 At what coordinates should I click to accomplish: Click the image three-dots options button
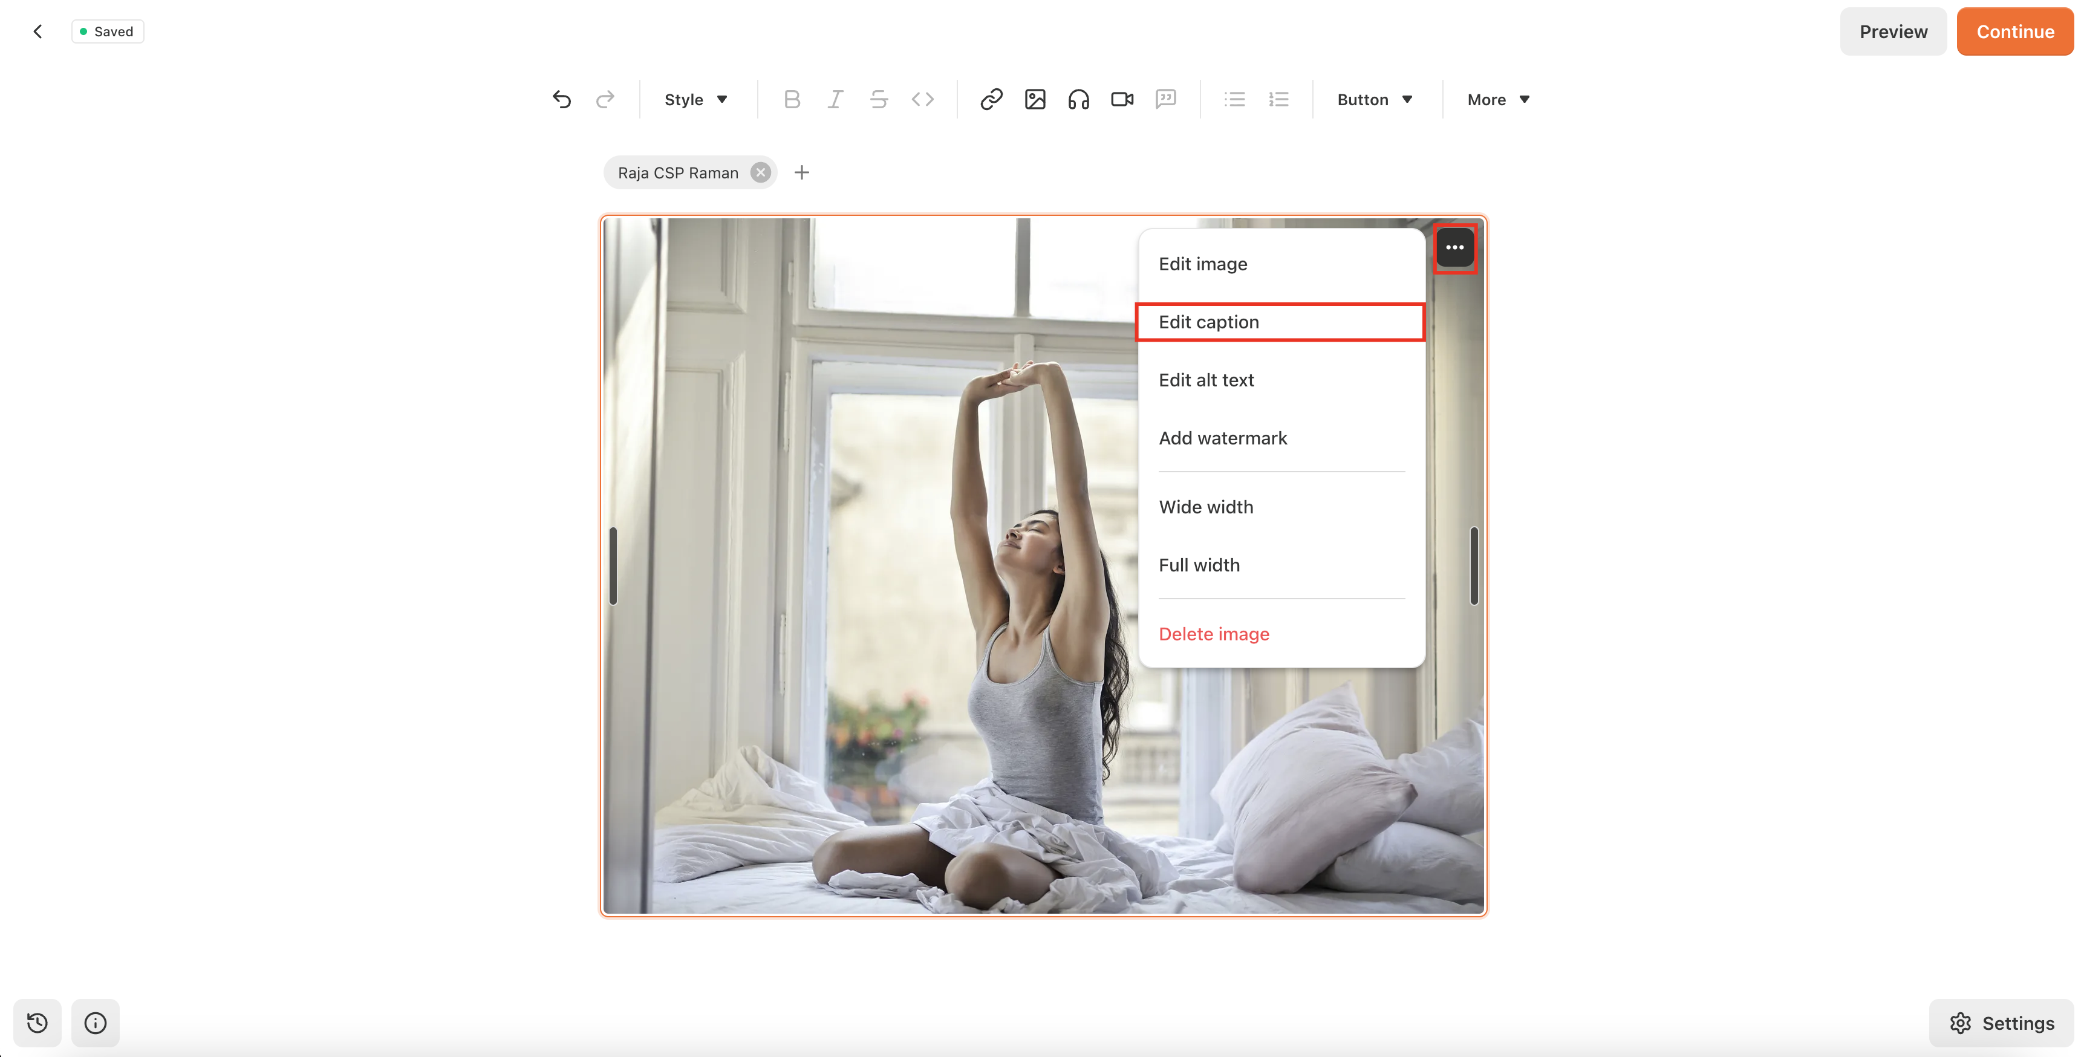pos(1454,247)
